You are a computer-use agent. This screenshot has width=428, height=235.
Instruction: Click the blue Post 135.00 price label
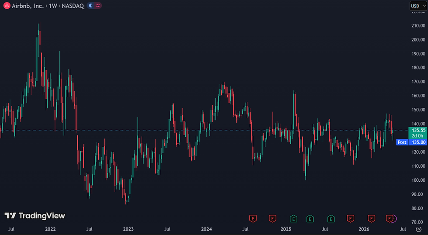(x=411, y=142)
